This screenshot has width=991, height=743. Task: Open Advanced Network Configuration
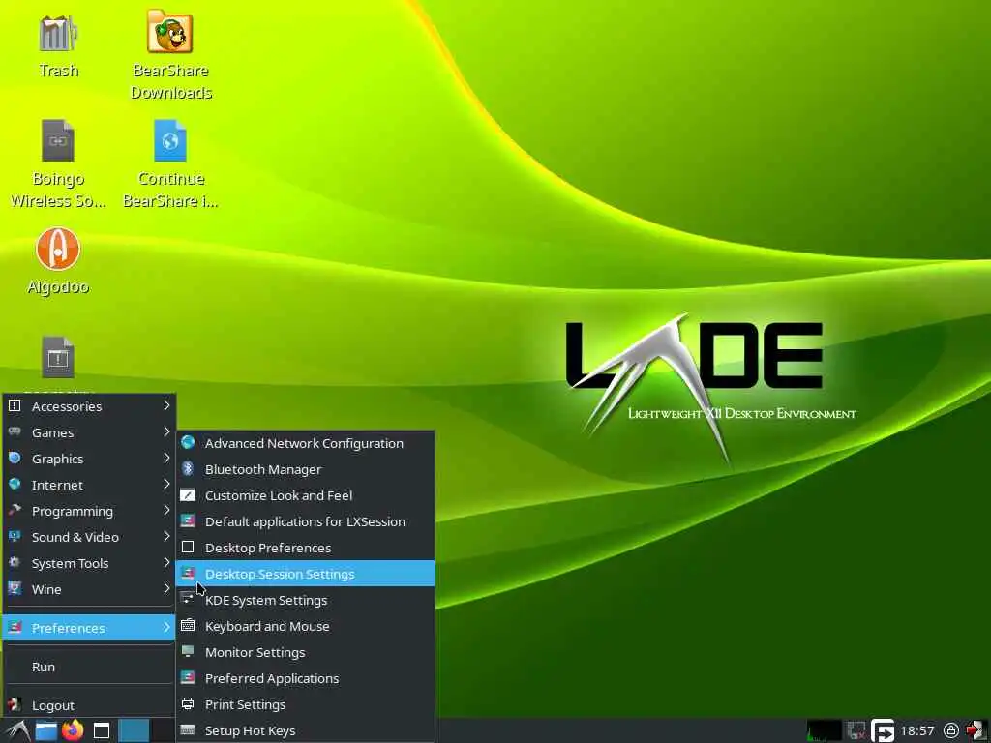tap(305, 443)
